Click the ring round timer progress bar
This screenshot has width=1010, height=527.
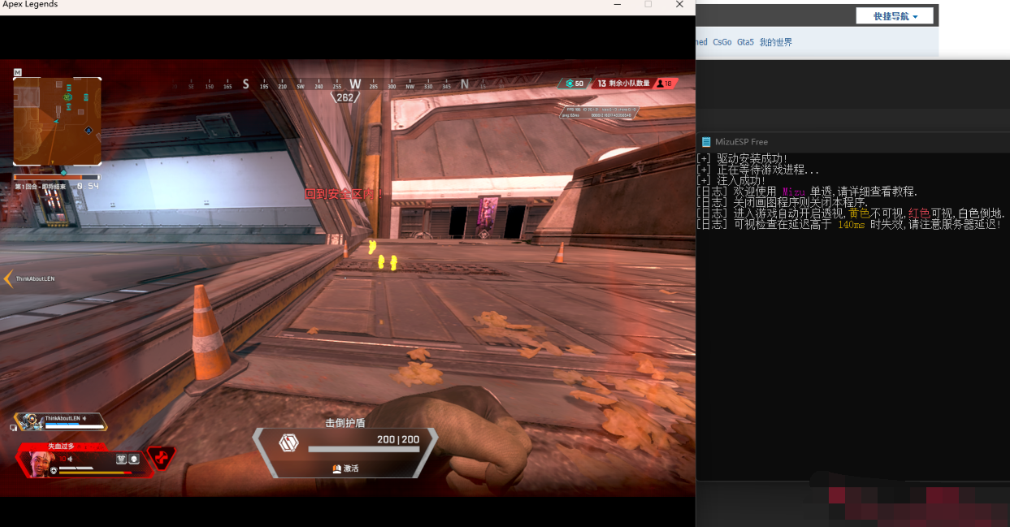point(57,176)
